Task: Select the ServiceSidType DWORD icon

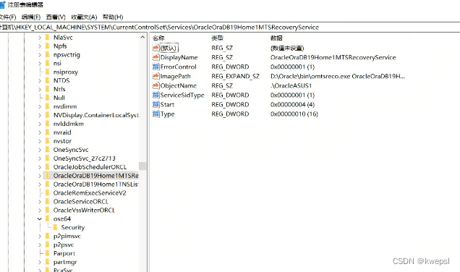Action: click(156, 95)
